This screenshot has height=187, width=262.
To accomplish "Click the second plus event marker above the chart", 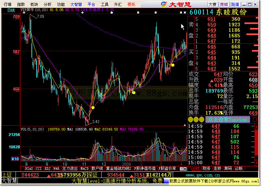I will tap(82, 13).
